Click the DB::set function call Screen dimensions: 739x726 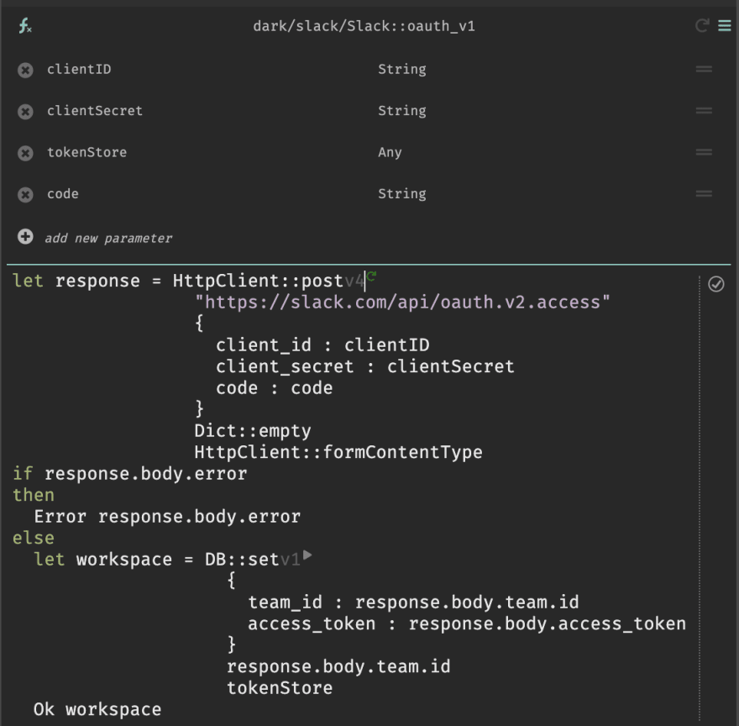242,560
